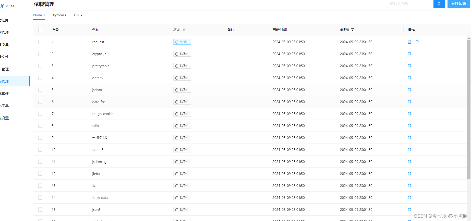
Task: Open the 环境变量 sidebar item
Action: pos(15,45)
